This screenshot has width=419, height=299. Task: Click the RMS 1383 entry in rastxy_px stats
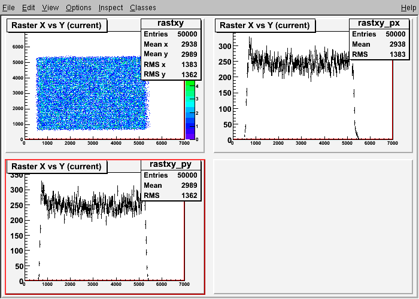pyautogui.click(x=379, y=54)
